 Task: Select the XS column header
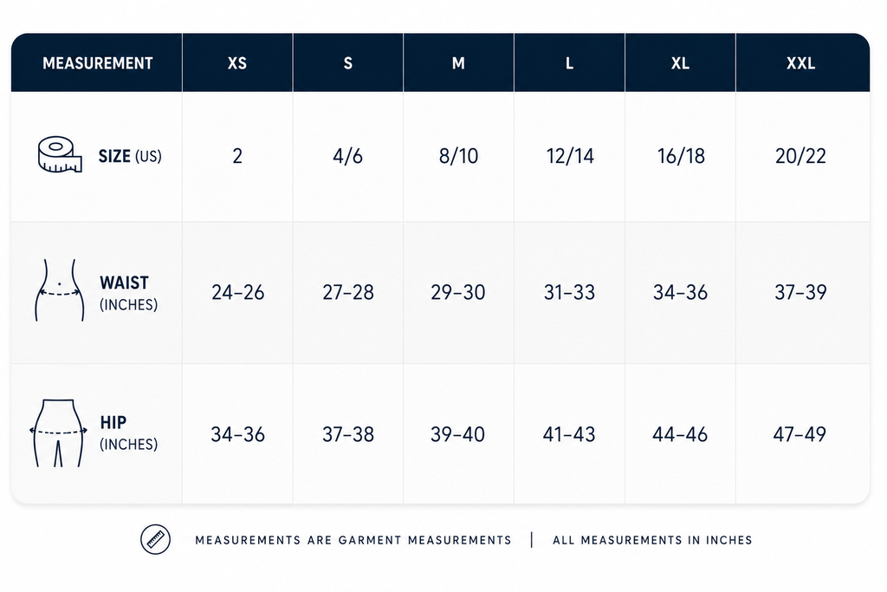tap(237, 62)
